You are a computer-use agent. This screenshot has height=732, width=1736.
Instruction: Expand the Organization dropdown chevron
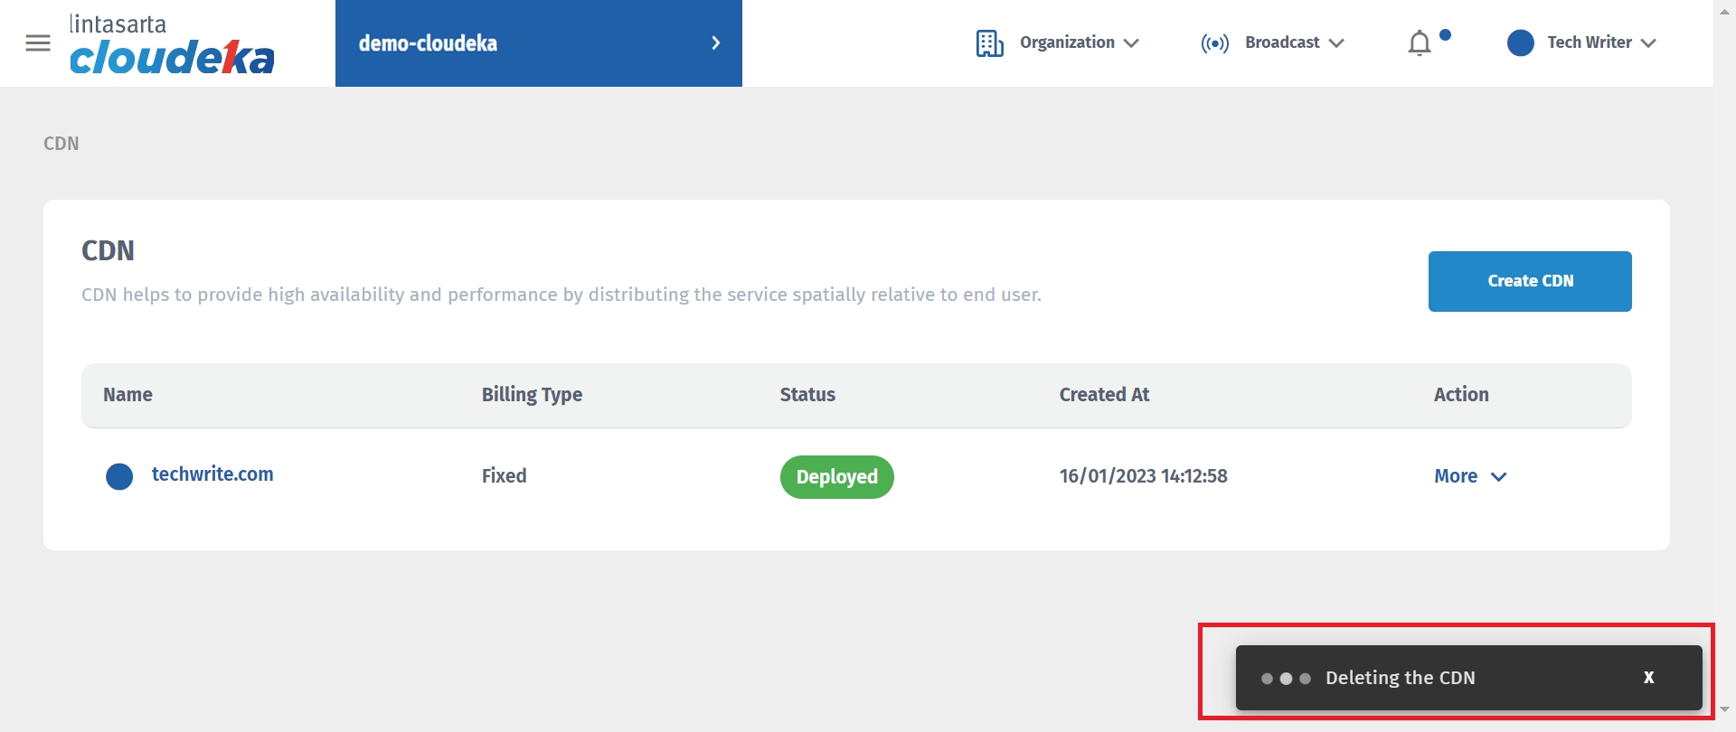pyautogui.click(x=1131, y=43)
